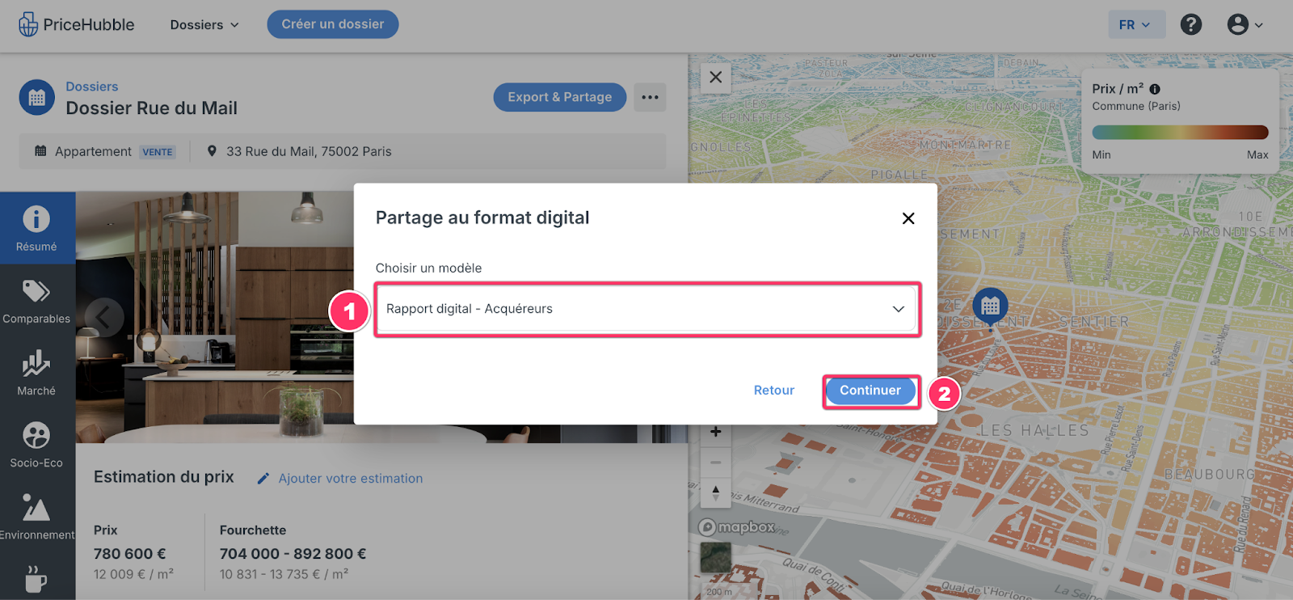Click the coffee cup sidebar icon
Screen dimensions: 1293x600
pyautogui.click(x=36, y=579)
